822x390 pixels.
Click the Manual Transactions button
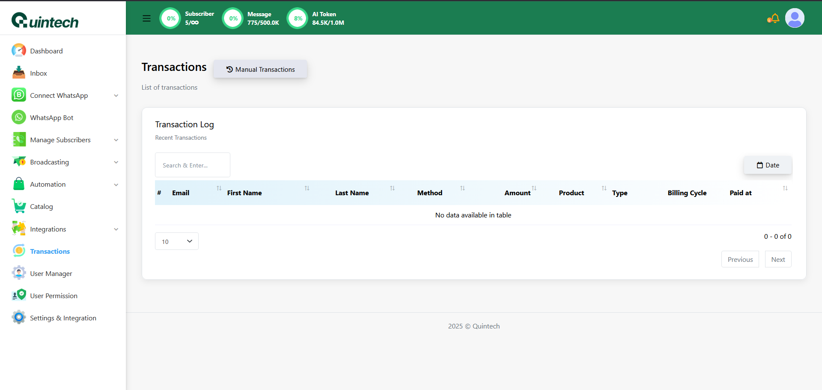[x=260, y=69]
